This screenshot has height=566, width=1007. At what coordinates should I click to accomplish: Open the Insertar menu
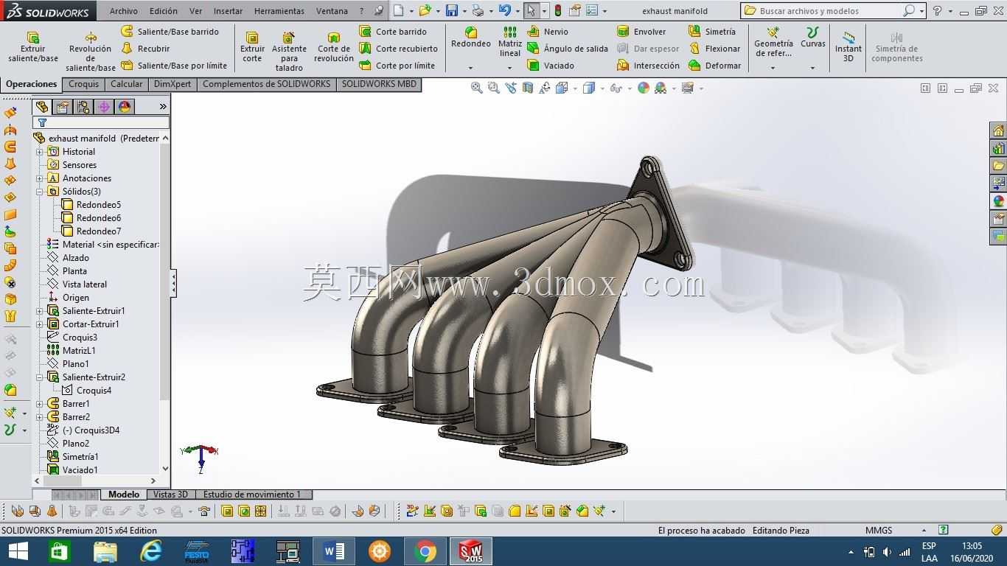[228, 11]
